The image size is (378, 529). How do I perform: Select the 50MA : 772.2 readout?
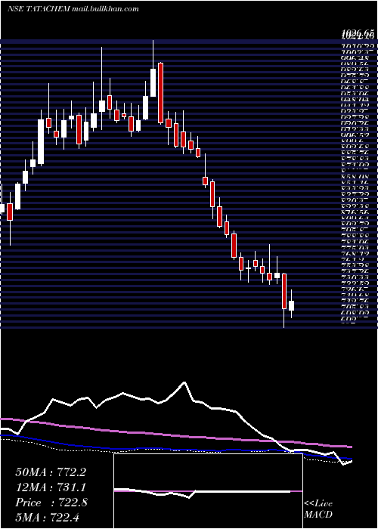point(51,472)
